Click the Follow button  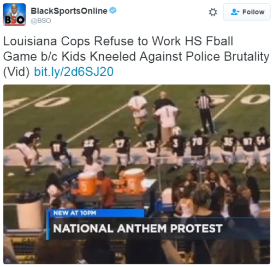coord(247,12)
